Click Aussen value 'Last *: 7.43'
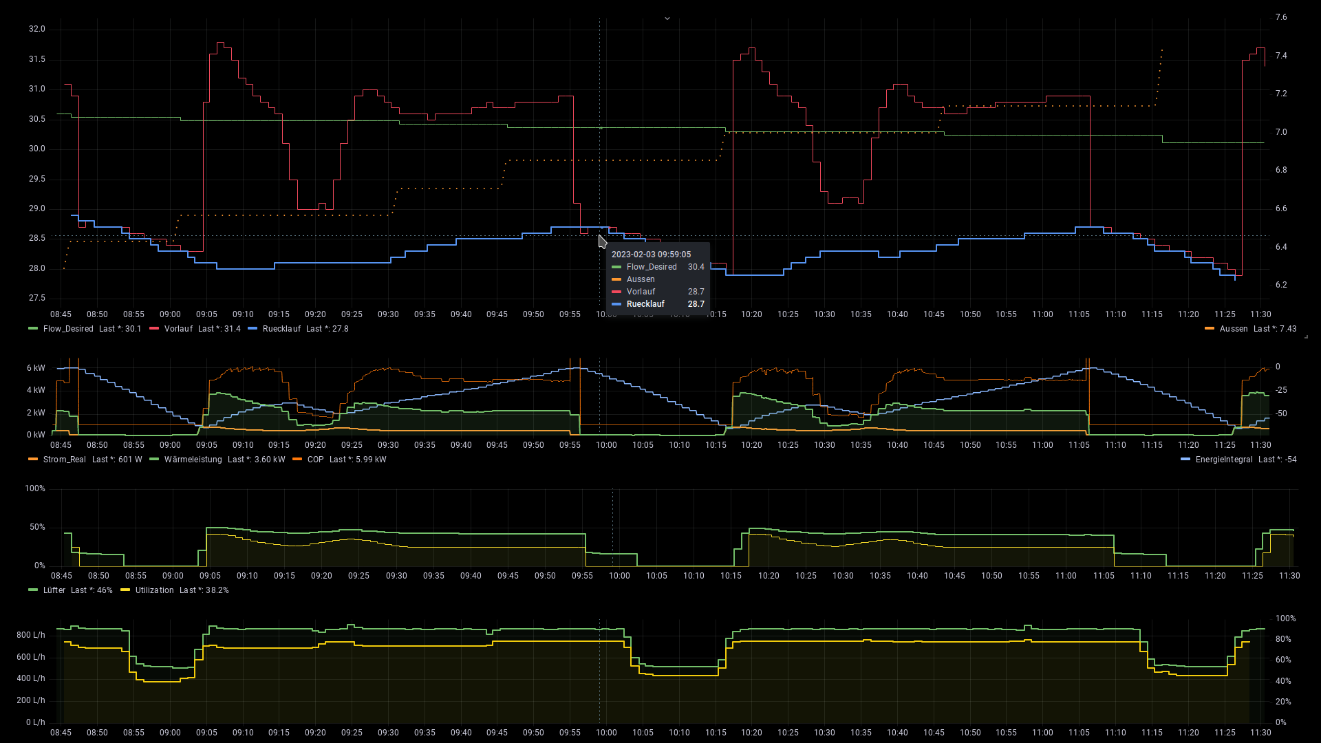Screen dimensions: 1321x743 click(1275, 329)
